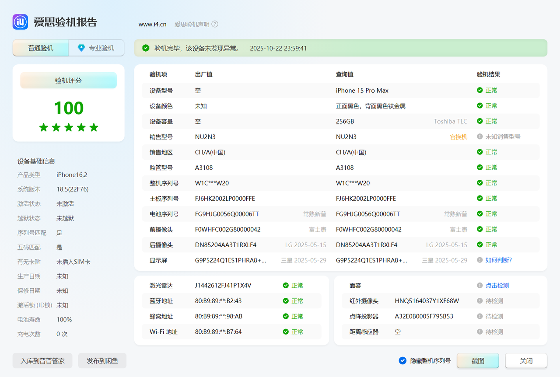Toggle the 隐藏整机序列号 checkbox
This screenshot has height=377, width=560.
pos(402,361)
